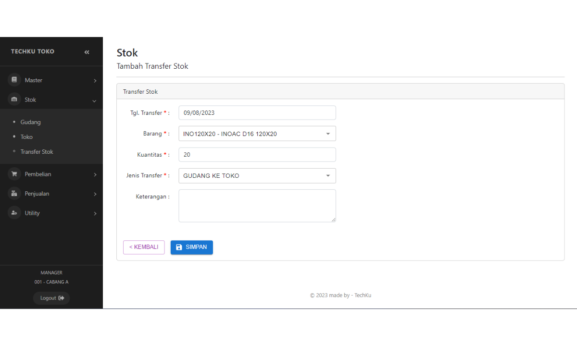Open the Jenis Transfer dropdown
The height and width of the screenshot is (346, 577).
click(328, 175)
